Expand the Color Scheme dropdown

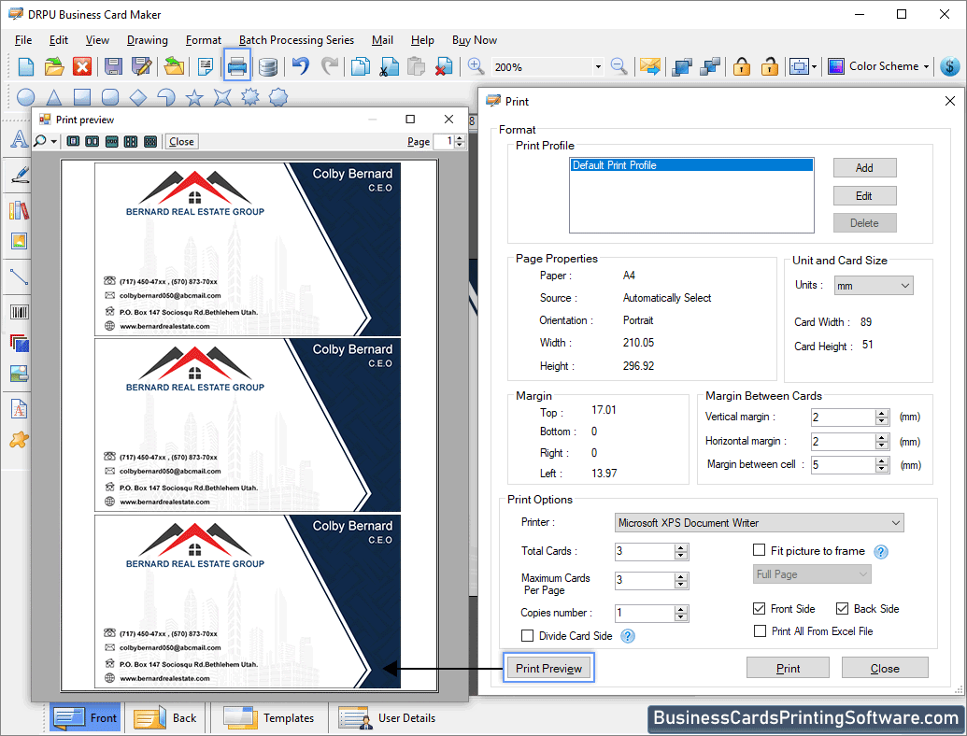926,66
